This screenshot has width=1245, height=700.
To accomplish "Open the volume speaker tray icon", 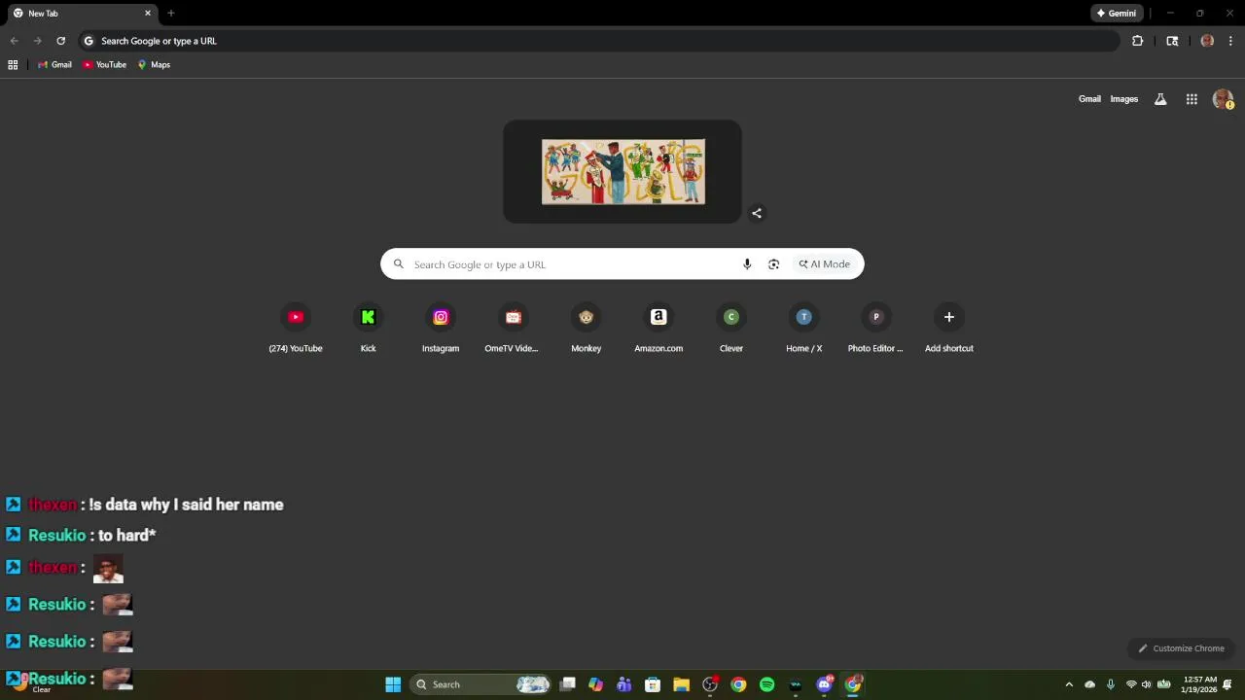I will [x=1146, y=684].
